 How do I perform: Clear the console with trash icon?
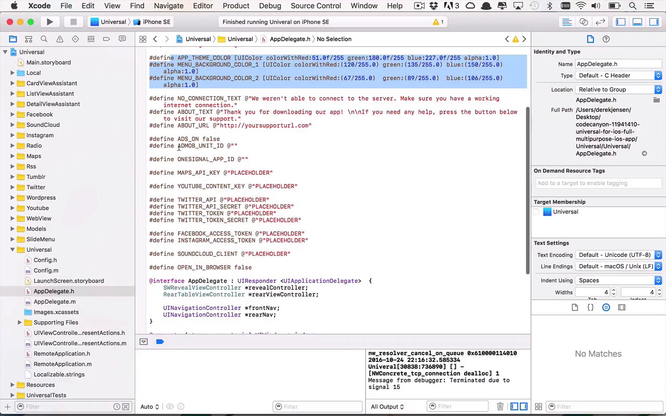coord(500,407)
